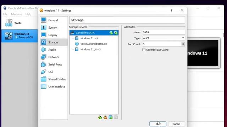This screenshot has width=227, height=127.
Task: Click the Serial Ports connector icon
Action: [x=44, y=64]
